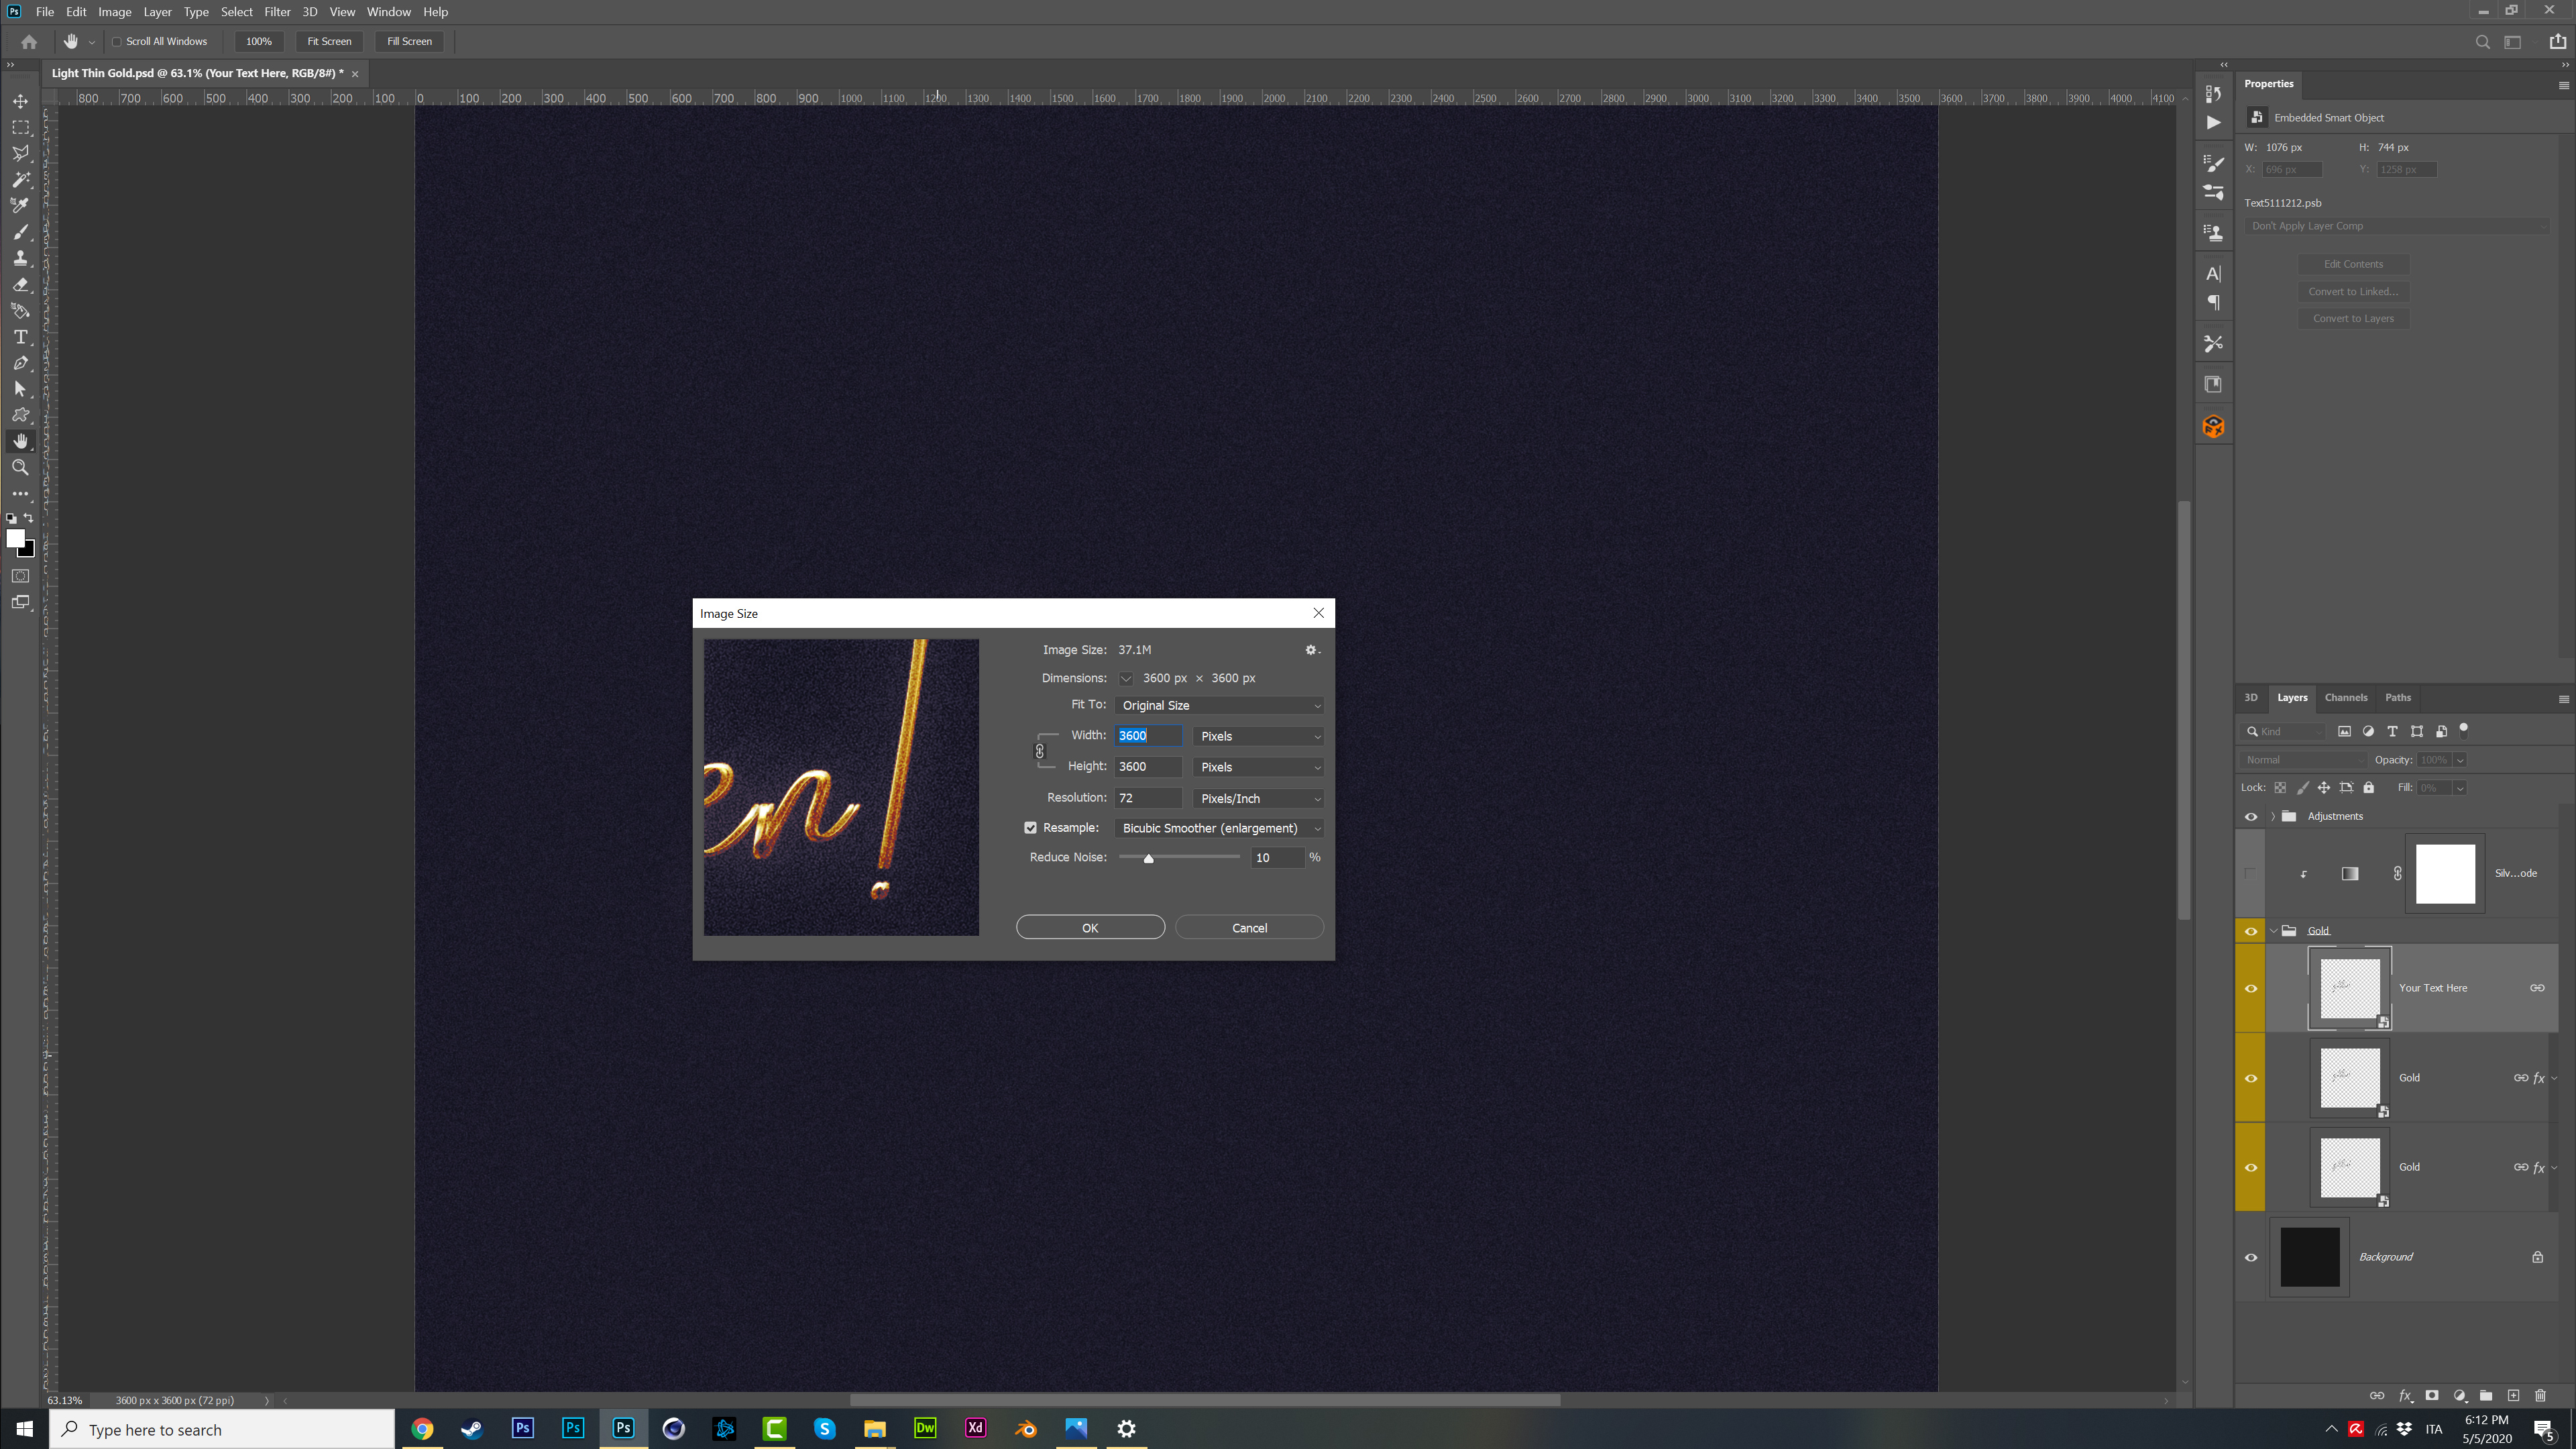Delete layer with trash icon
2576x1449 pixels.
(x=2540, y=1396)
